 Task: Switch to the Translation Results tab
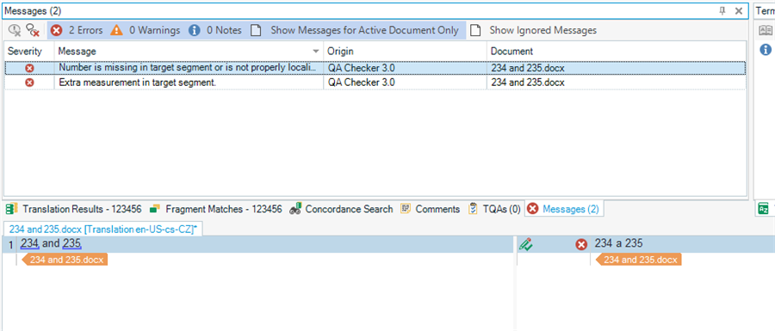point(75,209)
